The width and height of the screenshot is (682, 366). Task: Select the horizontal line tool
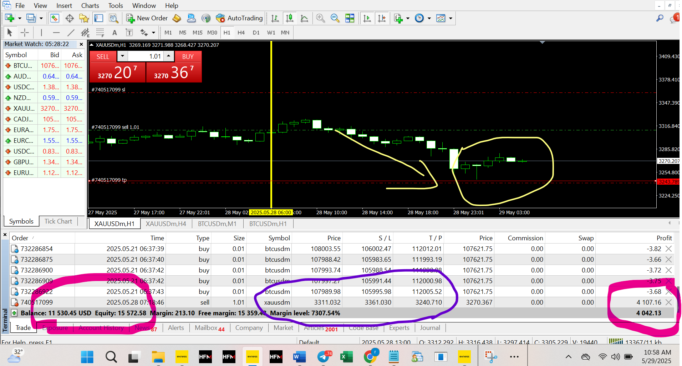click(x=56, y=32)
